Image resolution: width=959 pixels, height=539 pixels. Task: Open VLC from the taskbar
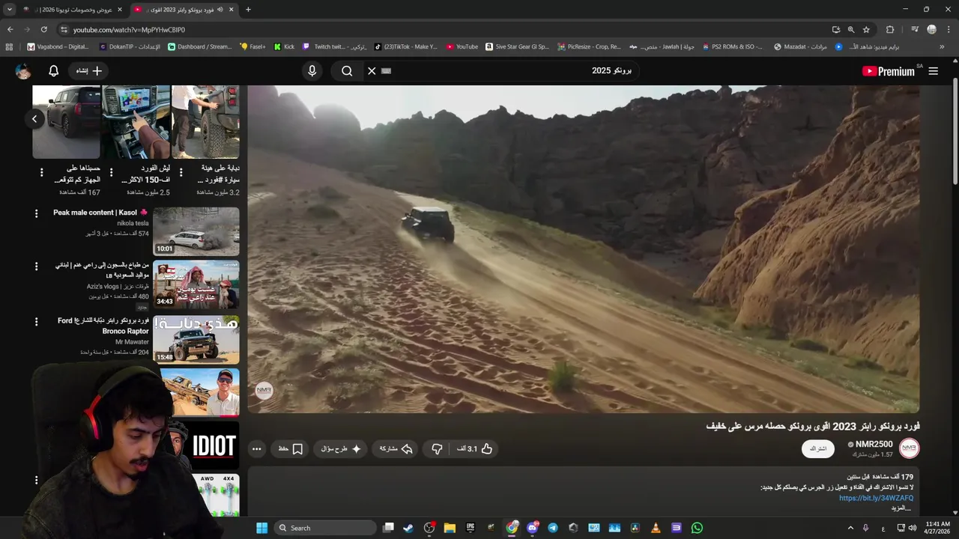point(656,528)
